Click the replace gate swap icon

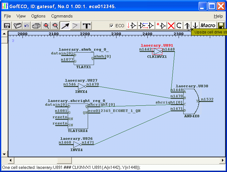(146, 26)
